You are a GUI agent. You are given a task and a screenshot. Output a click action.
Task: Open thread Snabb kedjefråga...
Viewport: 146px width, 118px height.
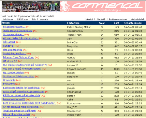pos(14,53)
